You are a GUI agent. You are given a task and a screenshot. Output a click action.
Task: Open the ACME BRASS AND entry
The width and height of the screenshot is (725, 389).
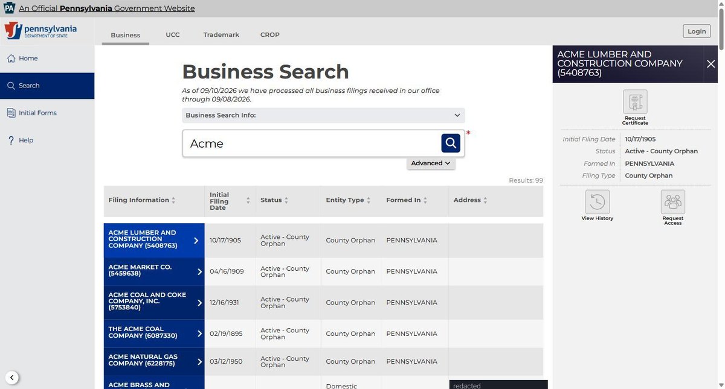(x=154, y=384)
